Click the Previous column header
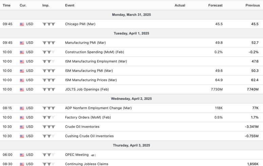Viewport: 263px width, 166px height. coord(252,5)
